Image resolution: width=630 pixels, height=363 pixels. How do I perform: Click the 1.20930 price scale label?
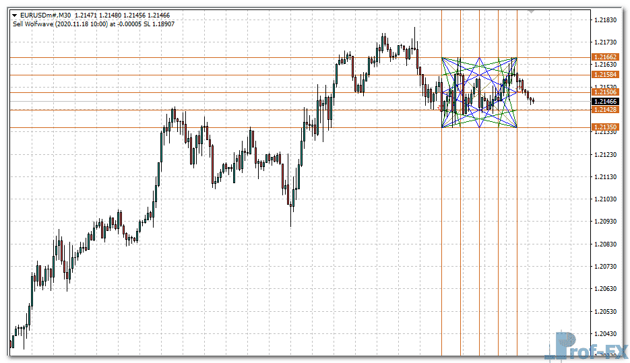(x=606, y=222)
